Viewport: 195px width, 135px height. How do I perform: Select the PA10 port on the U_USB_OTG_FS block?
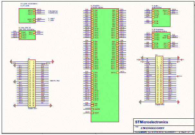click(20, 34)
